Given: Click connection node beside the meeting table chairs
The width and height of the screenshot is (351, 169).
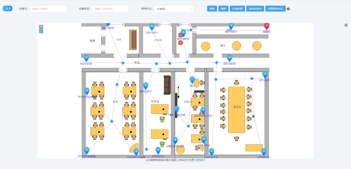Looking at the screenshot, I should pos(253,116).
